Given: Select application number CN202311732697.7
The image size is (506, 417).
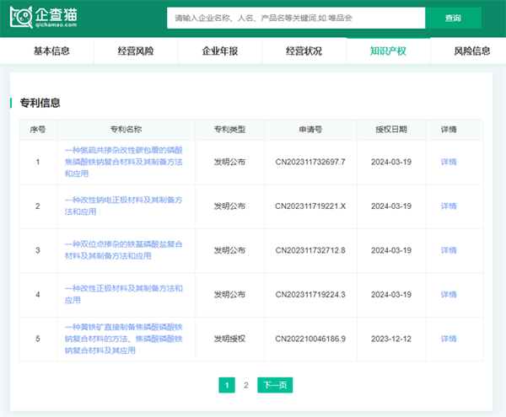Looking at the screenshot, I should pyautogui.click(x=310, y=162).
